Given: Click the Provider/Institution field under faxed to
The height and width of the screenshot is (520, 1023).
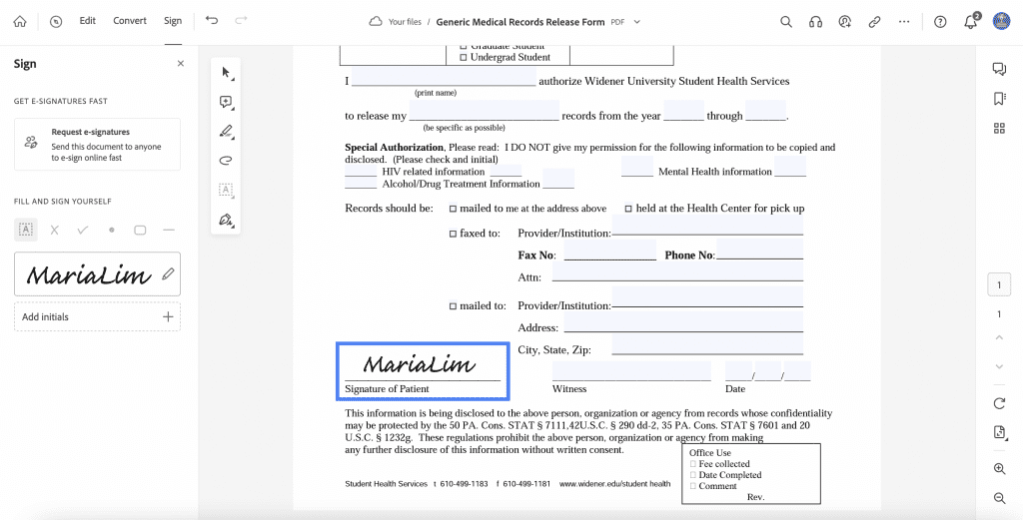Looking at the screenshot, I should [x=707, y=225].
